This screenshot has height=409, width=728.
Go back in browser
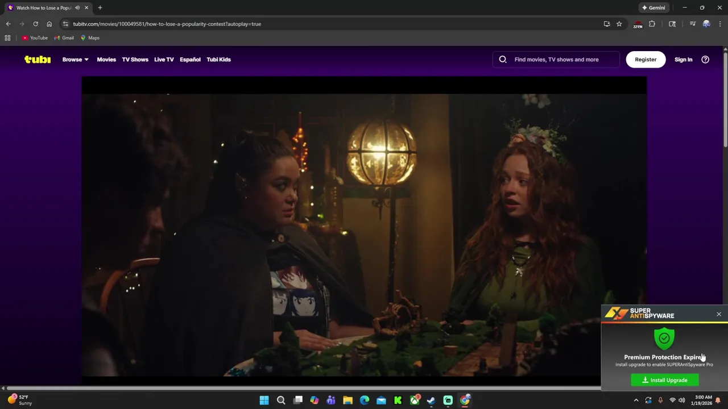coord(8,24)
